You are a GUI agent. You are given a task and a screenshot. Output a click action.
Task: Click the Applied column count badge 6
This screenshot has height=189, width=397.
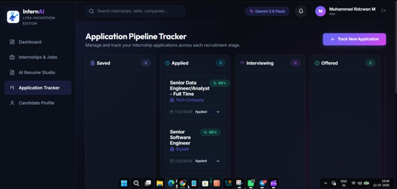click(221, 63)
